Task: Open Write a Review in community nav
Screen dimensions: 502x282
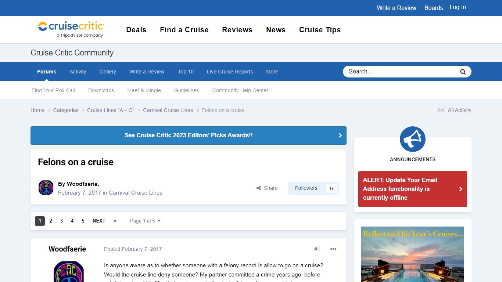Action: tap(147, 72)
